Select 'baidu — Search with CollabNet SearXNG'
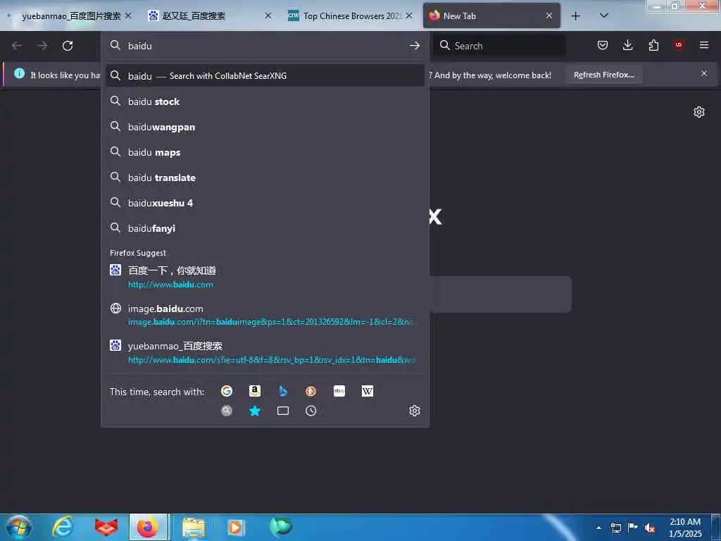 (265, 76)
